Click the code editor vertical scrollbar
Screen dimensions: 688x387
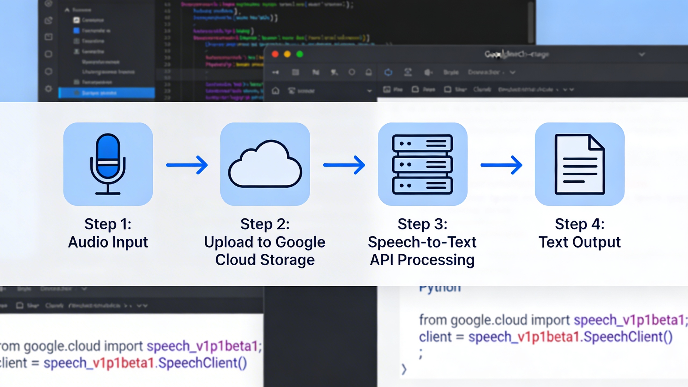[531, 21]
